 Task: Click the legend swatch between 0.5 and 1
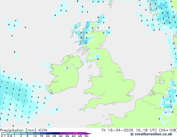11,133
